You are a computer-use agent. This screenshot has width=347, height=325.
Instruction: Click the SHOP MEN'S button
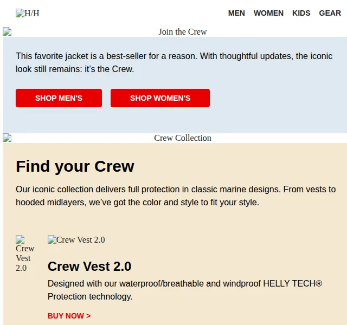tap(59, 98)
